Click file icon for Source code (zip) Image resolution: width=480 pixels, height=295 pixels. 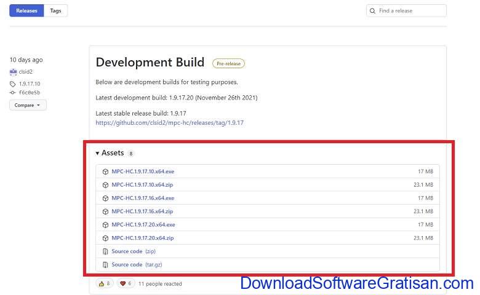pyautogui.click(x=105, y=251)
